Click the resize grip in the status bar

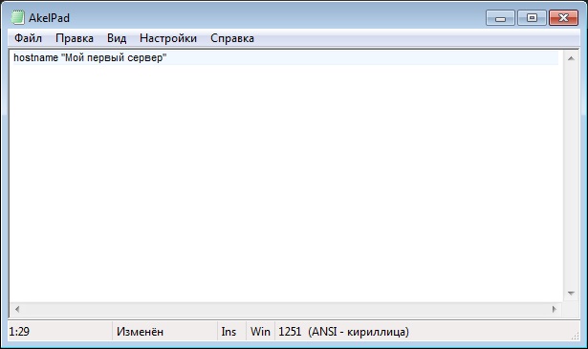click(x=575, y=336)
